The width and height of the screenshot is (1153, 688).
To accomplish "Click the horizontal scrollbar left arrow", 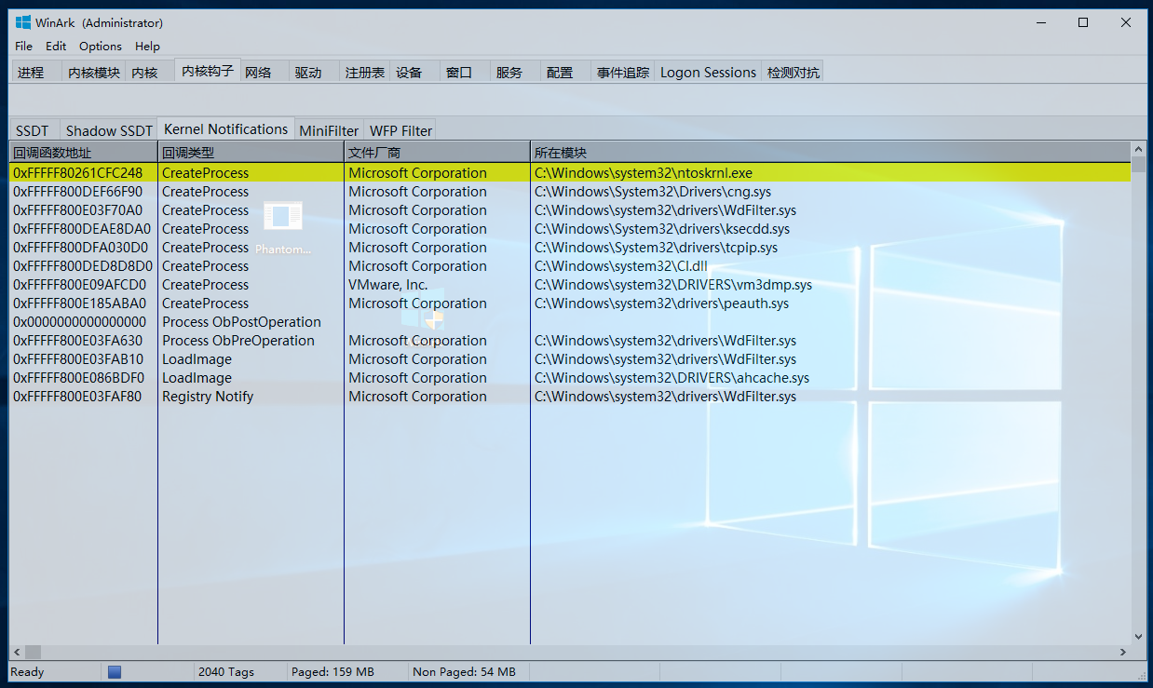I will pos(17,652).
